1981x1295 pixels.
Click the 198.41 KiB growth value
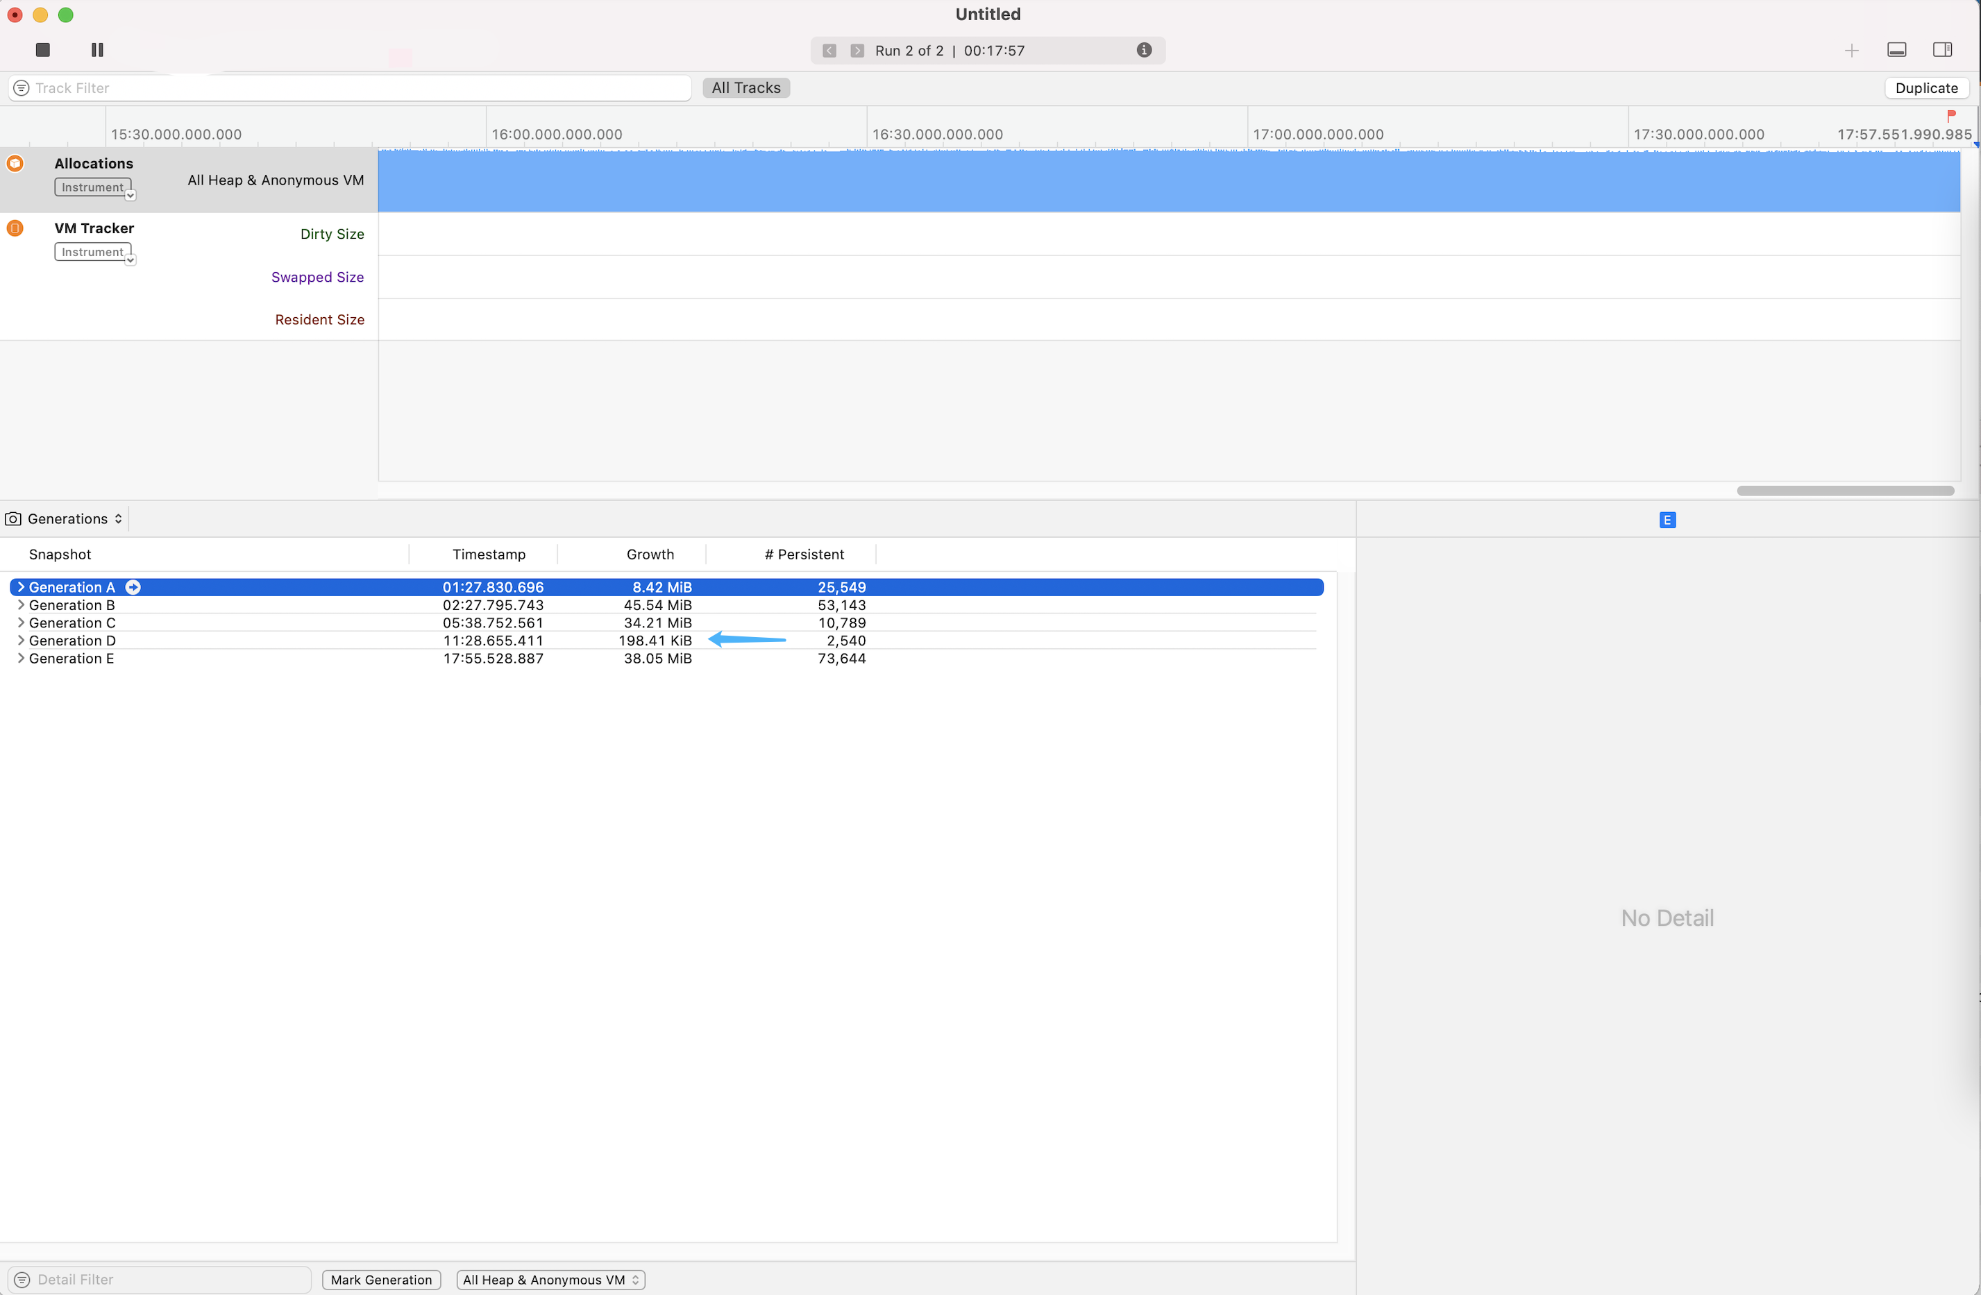[655, 641]
